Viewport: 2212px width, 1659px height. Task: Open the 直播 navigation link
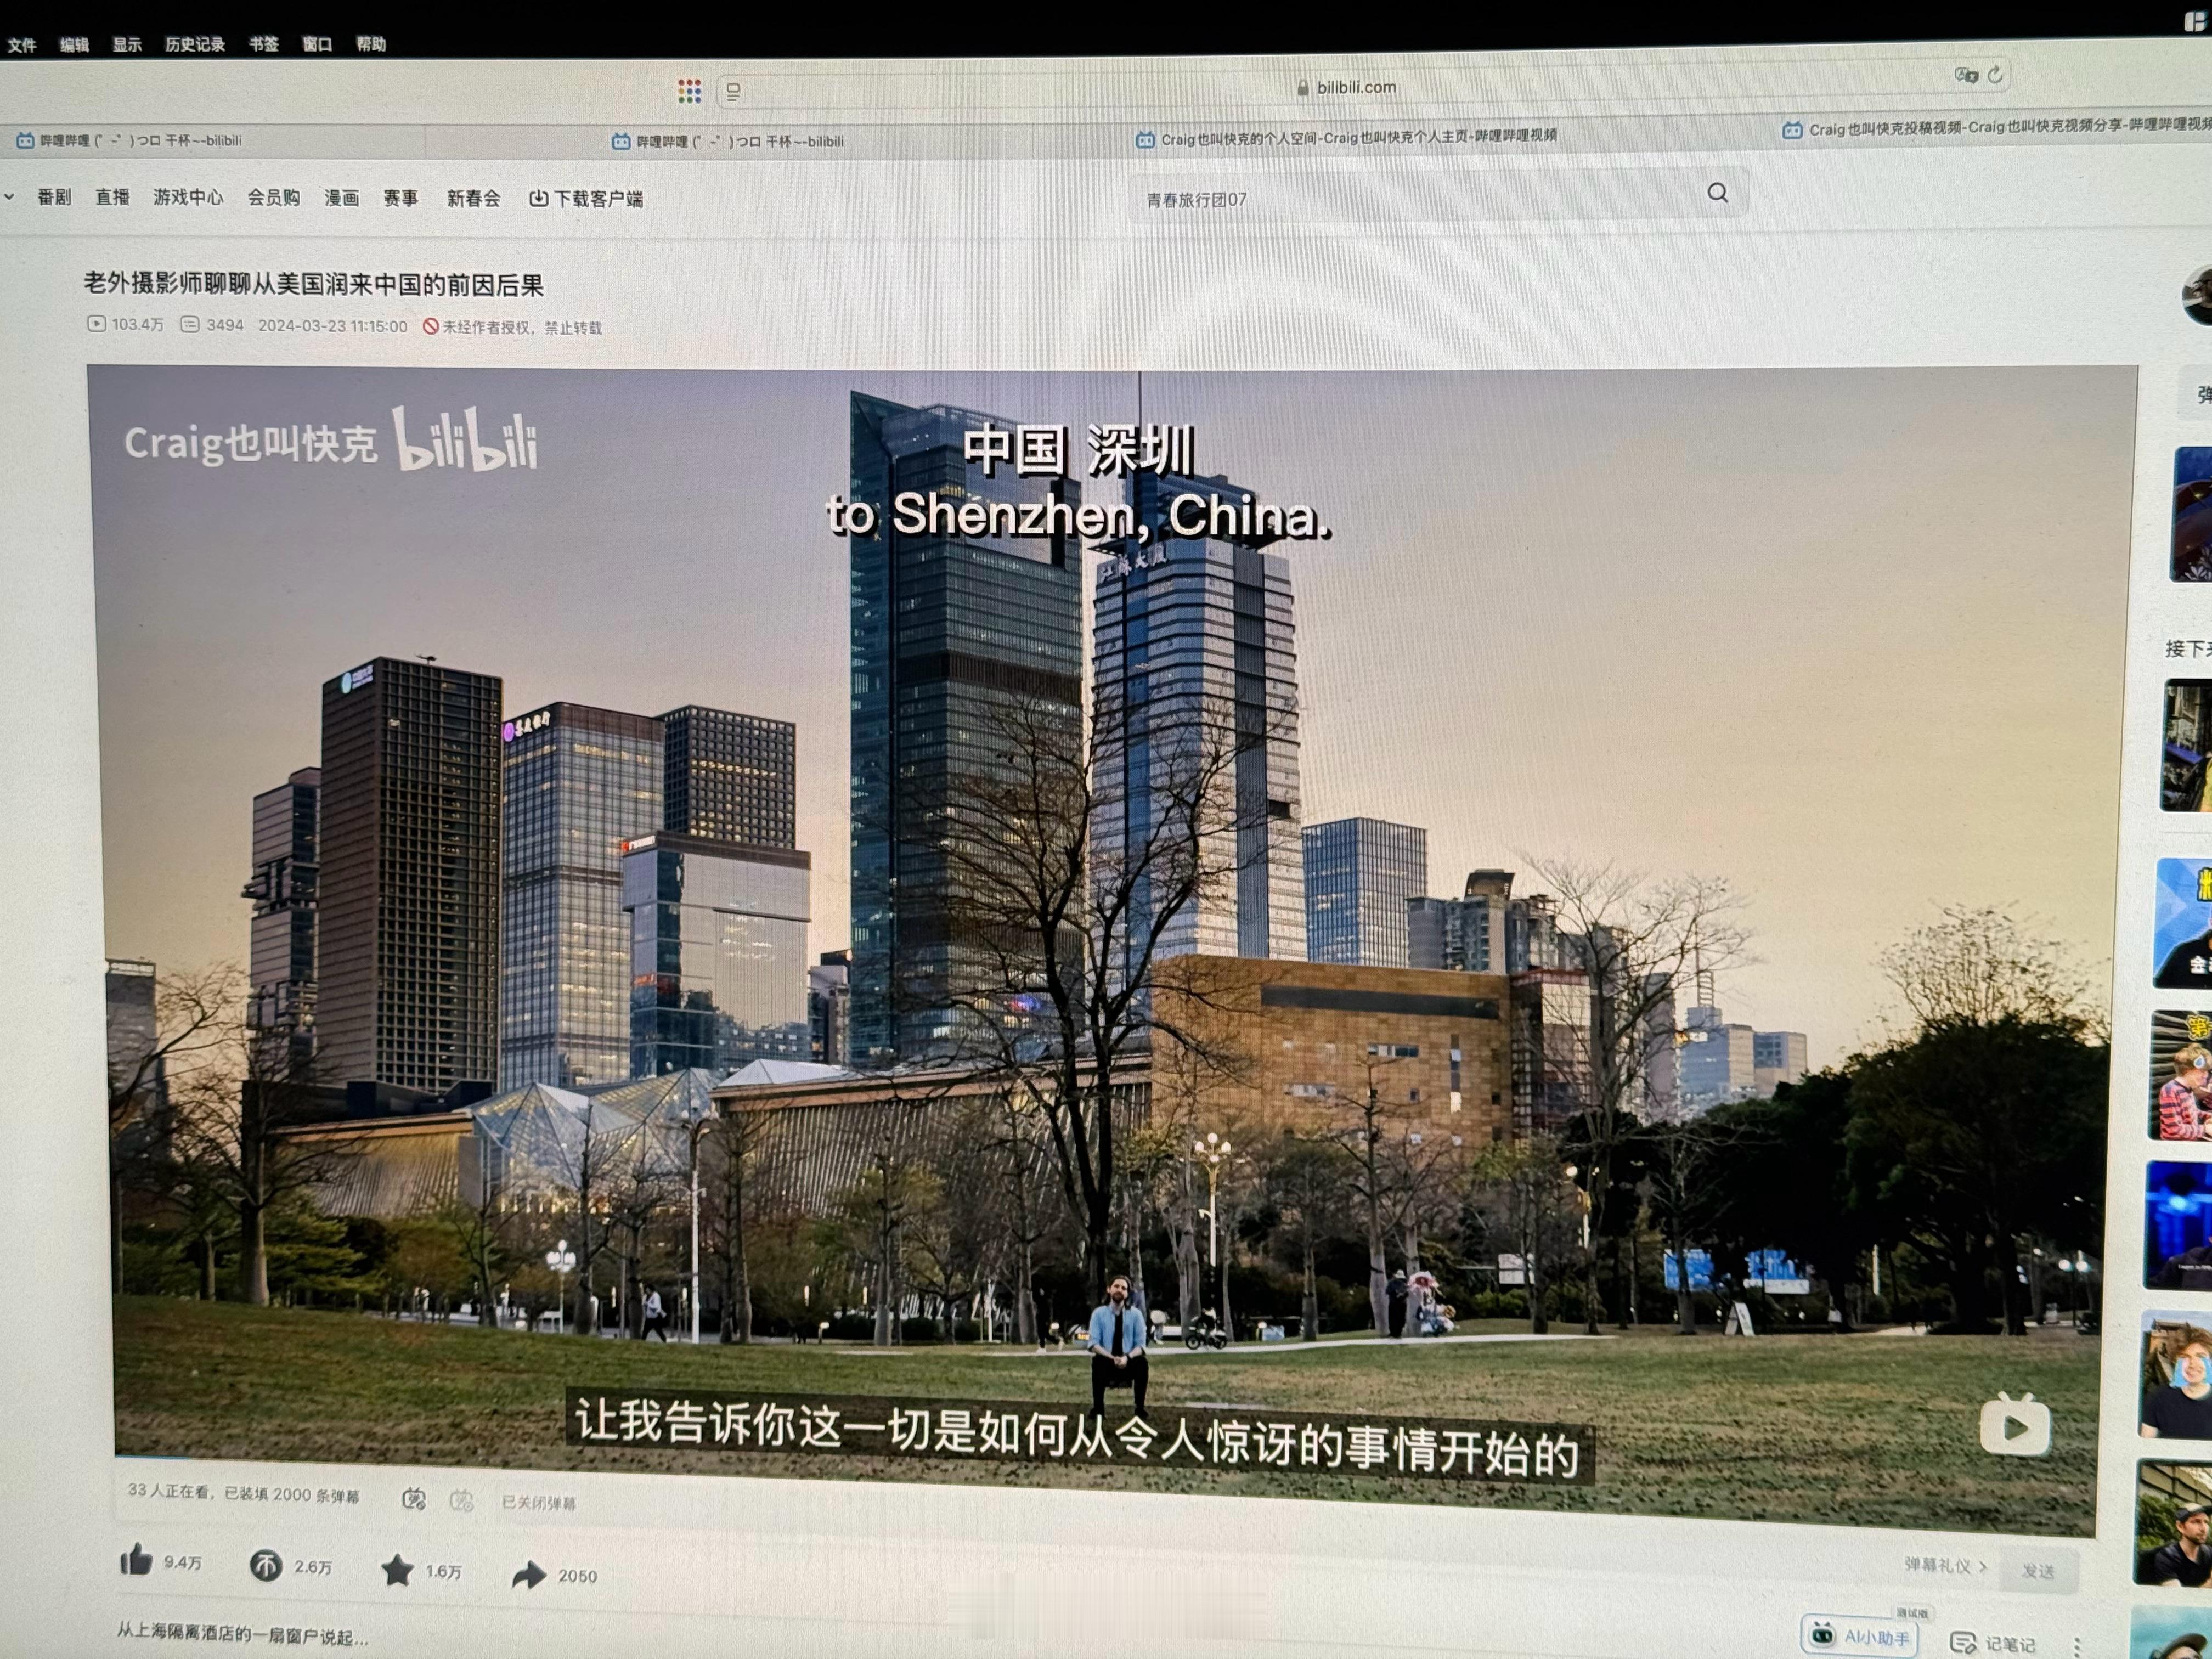click(x=112, y=197)
